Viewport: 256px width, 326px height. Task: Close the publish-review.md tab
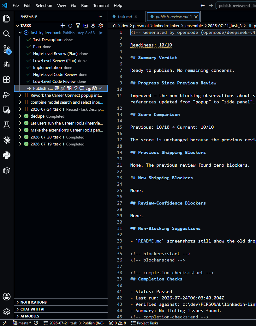point(196,17)
